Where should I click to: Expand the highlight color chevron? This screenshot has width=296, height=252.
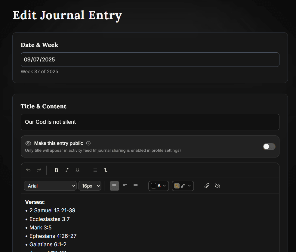[189, 186]
